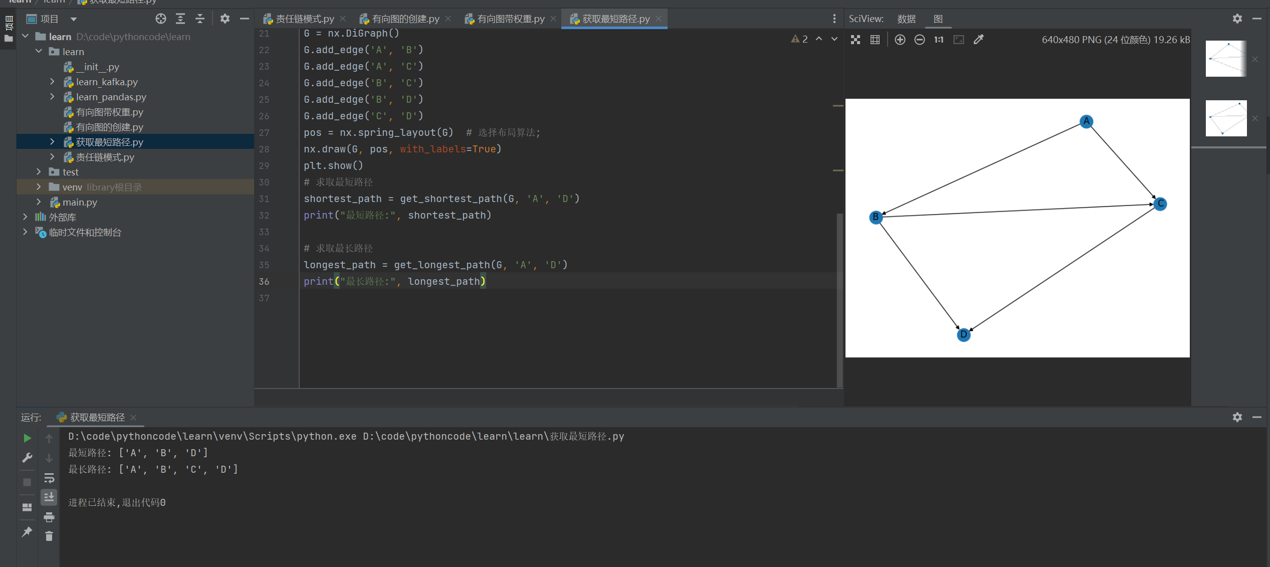1270x567 pixels.
Task: Print the console output
Action: point(49,517)
